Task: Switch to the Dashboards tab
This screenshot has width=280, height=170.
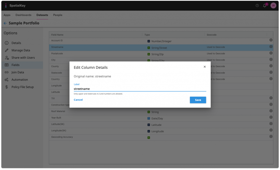Action: tap(24, 15)
